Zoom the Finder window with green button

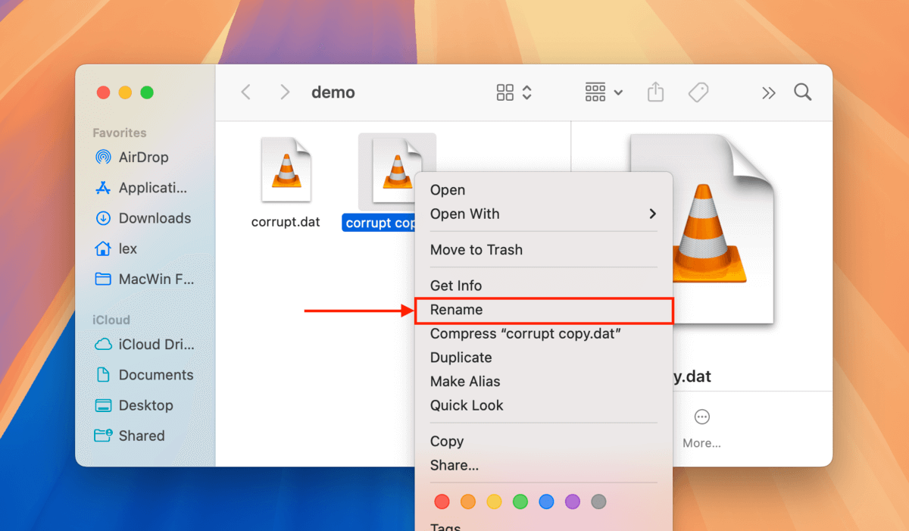[147, 92]
